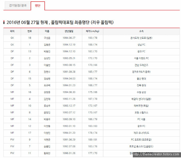Click club 포항 스틸러스

click(x=141, y=113)
